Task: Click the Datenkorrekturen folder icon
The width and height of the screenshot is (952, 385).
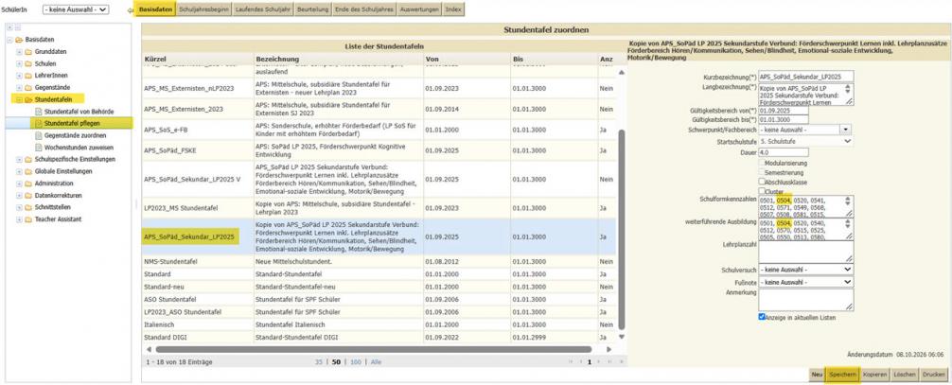Action: [x=28, y=196]
